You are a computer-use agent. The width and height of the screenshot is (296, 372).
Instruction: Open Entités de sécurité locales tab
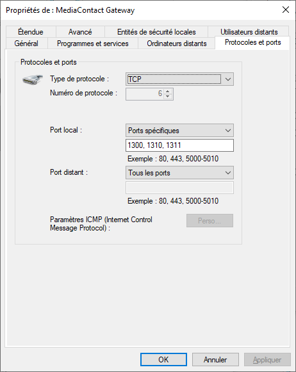point(156,32)
